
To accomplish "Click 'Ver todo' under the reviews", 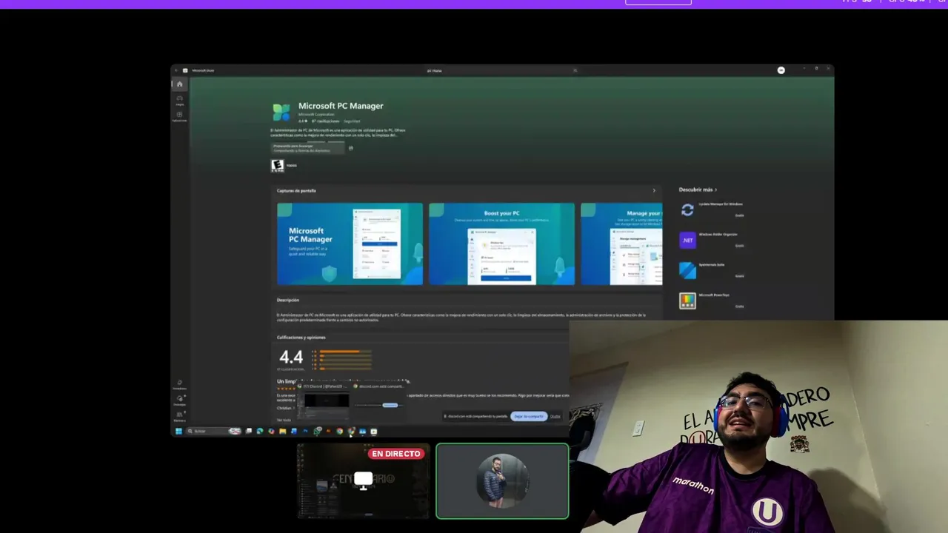I will [x=284, y=420].
